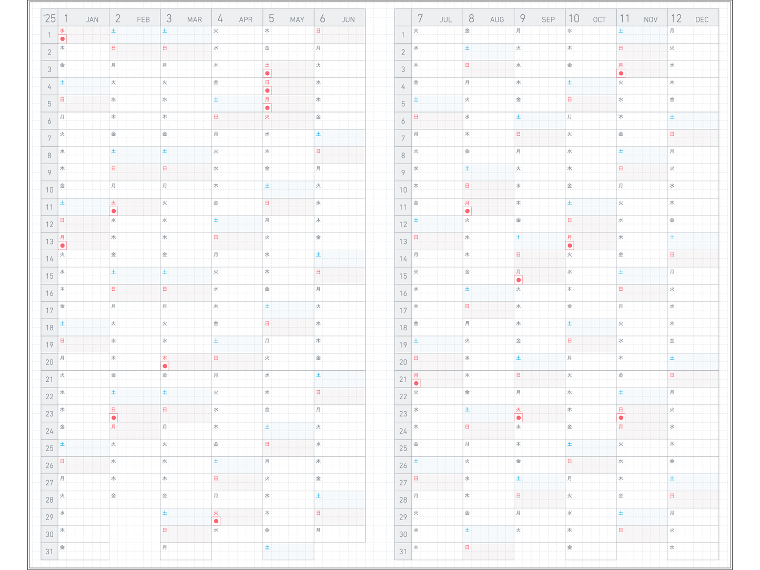Select the 5 MAY column header

(x=288, y=18)
